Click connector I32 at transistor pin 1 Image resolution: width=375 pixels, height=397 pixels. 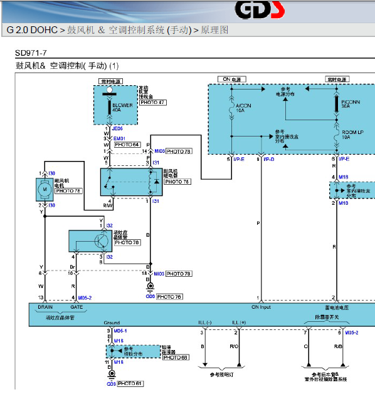109,225
